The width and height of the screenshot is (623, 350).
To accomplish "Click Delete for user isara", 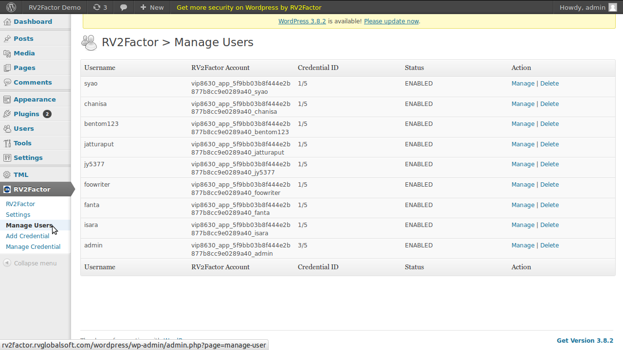I will [550, 225].
